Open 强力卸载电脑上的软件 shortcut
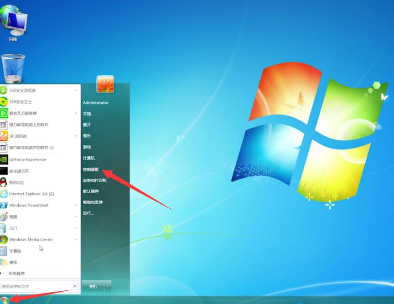 tap(40, 124)
